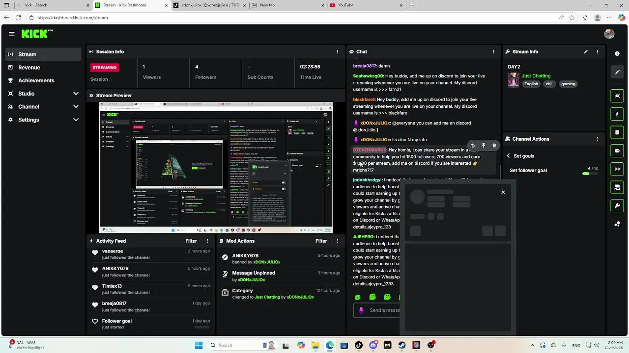
Task: Open Activity Feed Filter
Action: point(191,241)
